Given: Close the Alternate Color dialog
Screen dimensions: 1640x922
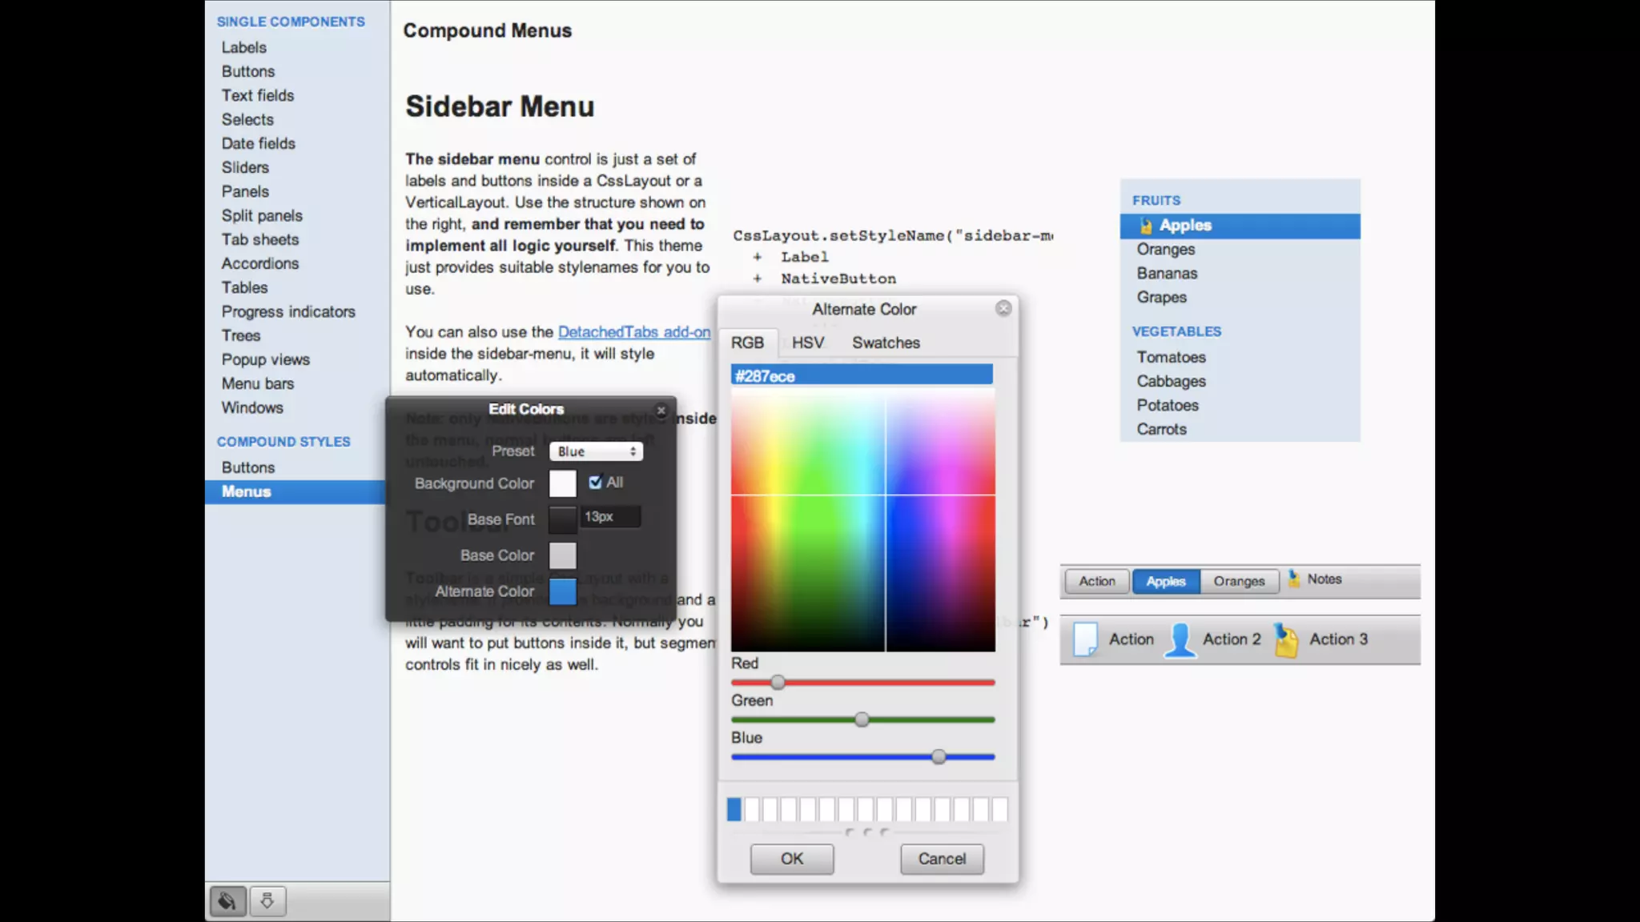Looking at the screenshot, I should pyautogui.click(x=1003, y=308).
